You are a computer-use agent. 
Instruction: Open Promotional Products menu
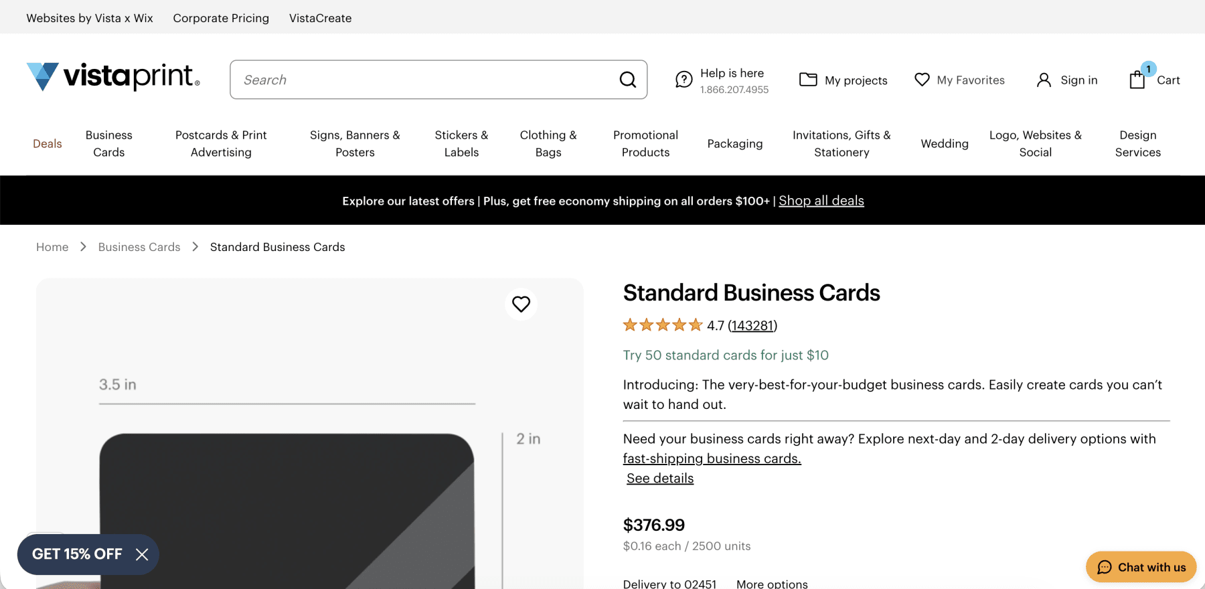(645, 144)
